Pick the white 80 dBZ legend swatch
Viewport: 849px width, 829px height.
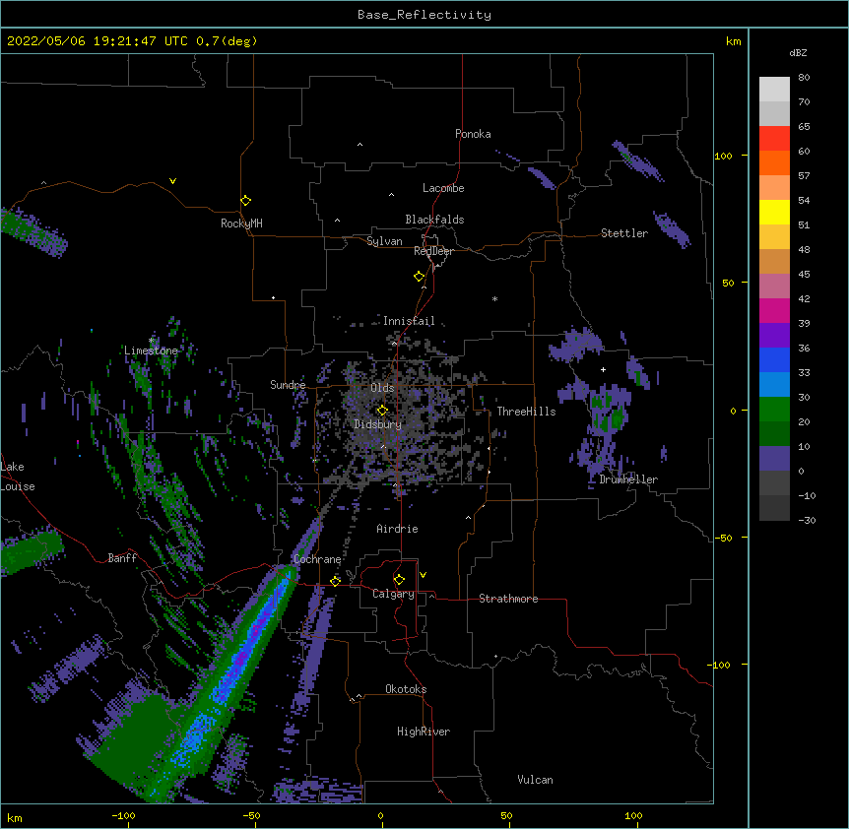click(x=774, y=90)
